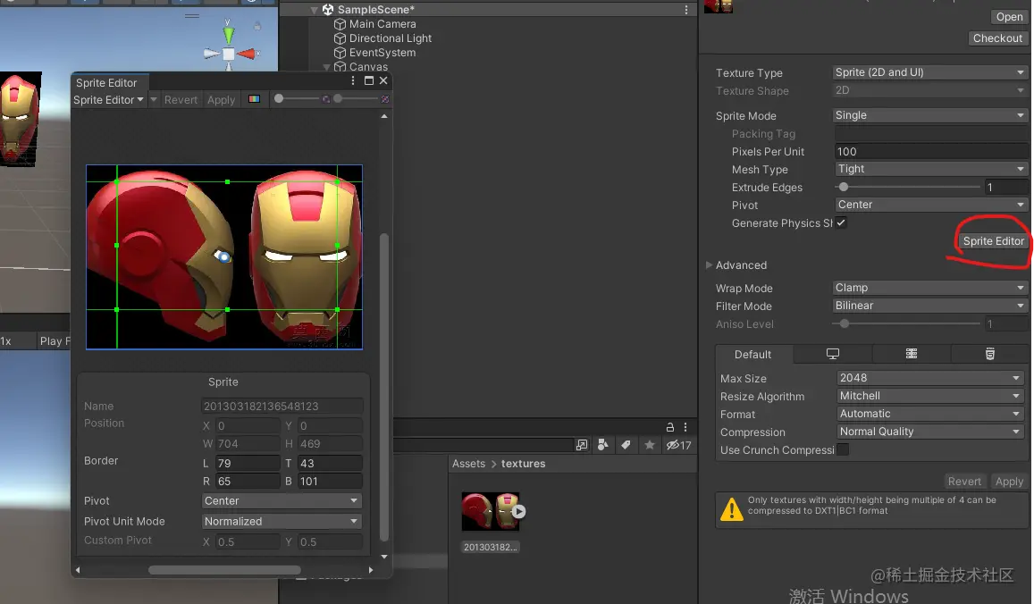The width and height of the screenshot is (1034, 604).
Task: Adjust the Sprite Editor zoom slider
Action: pyautogui.click(x=296, y=99)
